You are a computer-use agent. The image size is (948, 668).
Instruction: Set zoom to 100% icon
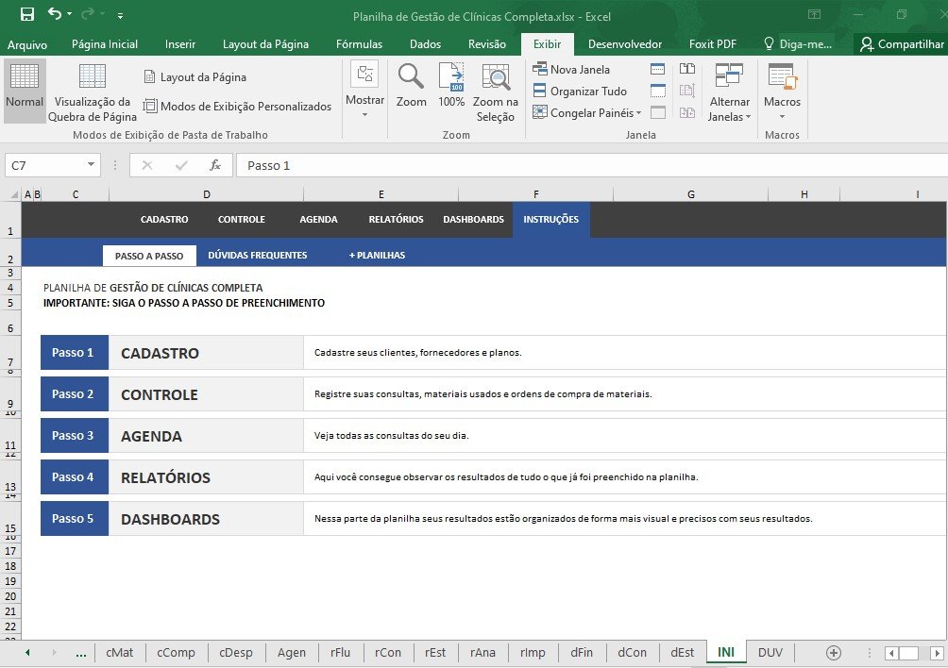point(451,85)
